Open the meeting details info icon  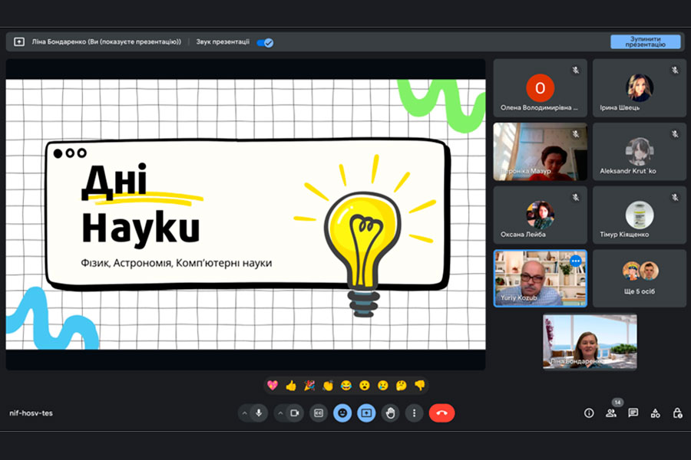589,413
